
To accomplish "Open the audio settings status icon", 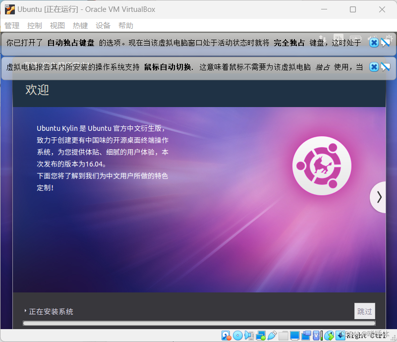I will tap(249, 336).
